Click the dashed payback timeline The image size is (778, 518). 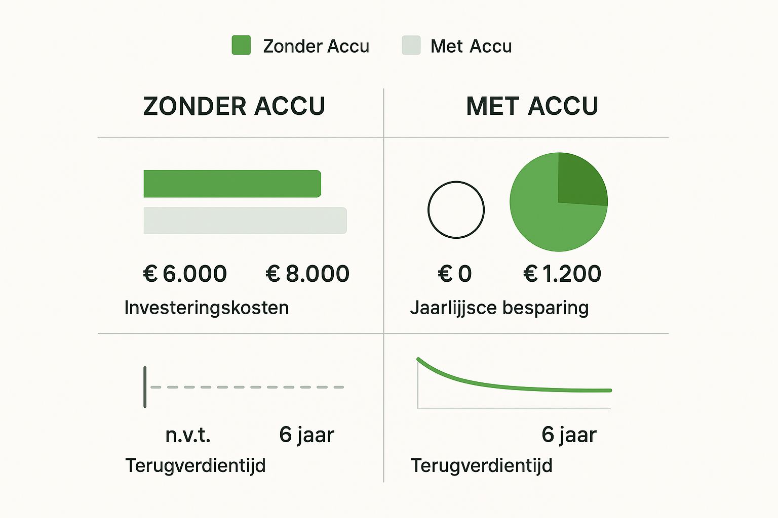coord(247,387)
